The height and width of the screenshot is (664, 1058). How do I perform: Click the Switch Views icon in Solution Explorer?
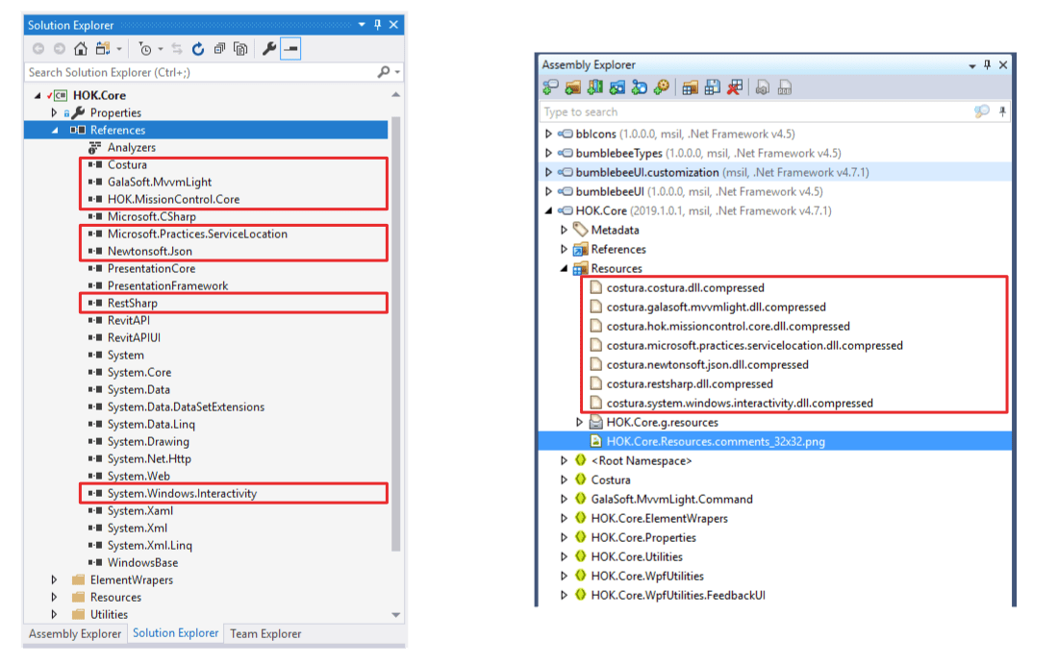coord(103,49)
